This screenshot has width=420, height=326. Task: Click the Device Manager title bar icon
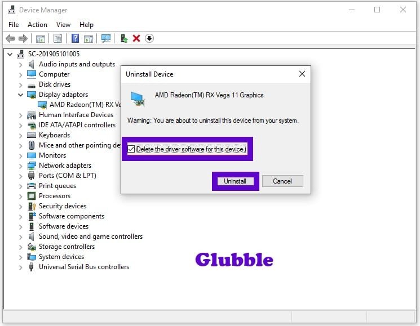[11, 10]
